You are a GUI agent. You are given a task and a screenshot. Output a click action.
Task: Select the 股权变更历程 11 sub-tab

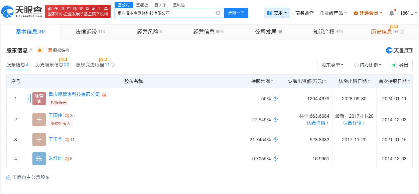coord(93,65)
